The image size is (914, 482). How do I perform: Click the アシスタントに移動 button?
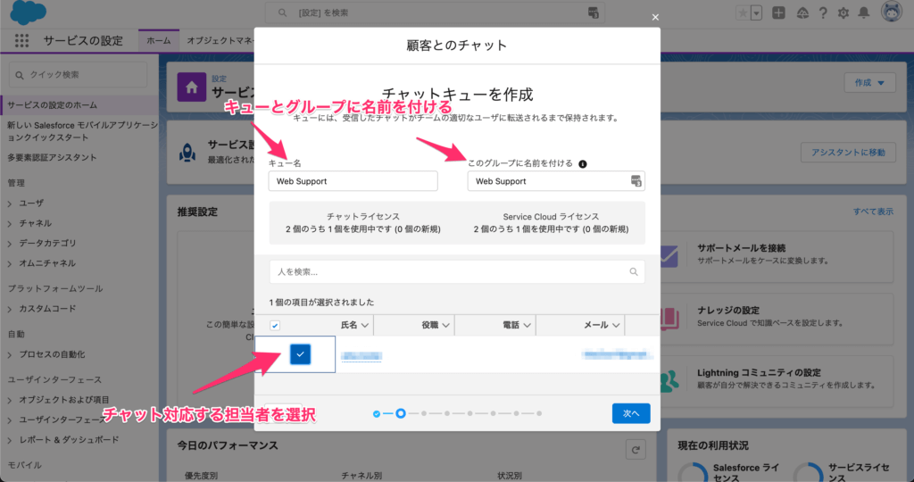coord(848,153)
